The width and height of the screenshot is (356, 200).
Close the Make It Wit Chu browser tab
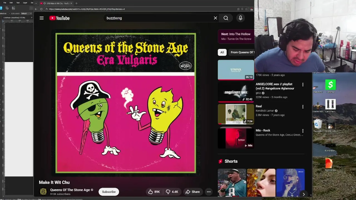point(71,3)
